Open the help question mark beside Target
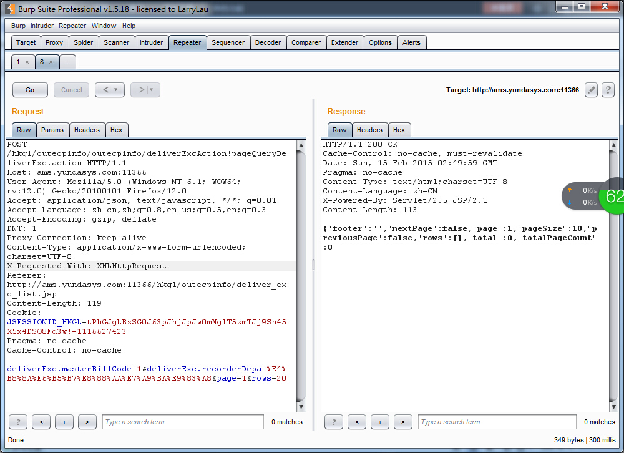The image size is (624, 453). [x=608, y=90]
